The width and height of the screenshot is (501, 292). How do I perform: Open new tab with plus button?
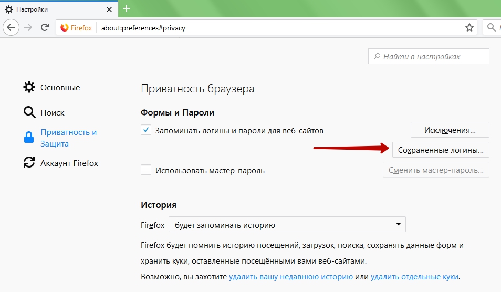click(x=127, y=8)
